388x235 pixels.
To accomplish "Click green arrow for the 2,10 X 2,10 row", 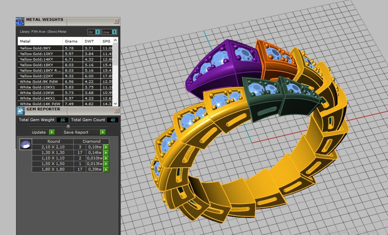I will (x=106, y=147).
